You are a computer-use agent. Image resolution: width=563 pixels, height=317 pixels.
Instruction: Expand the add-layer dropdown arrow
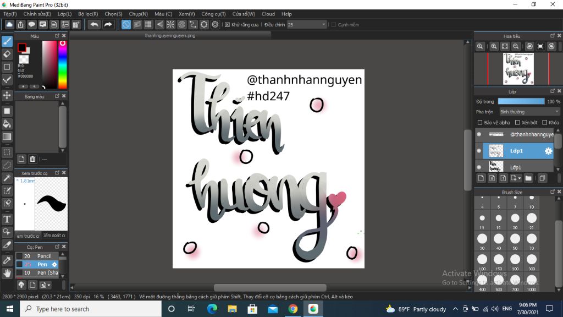point(520,178)
